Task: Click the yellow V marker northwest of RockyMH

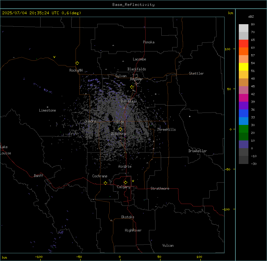Action: click(x=54, y=57)
